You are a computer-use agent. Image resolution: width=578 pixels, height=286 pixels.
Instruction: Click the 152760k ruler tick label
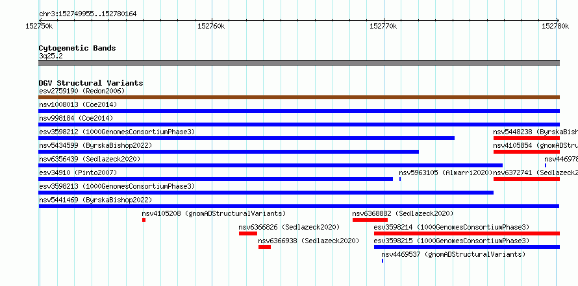pos(211,26)
